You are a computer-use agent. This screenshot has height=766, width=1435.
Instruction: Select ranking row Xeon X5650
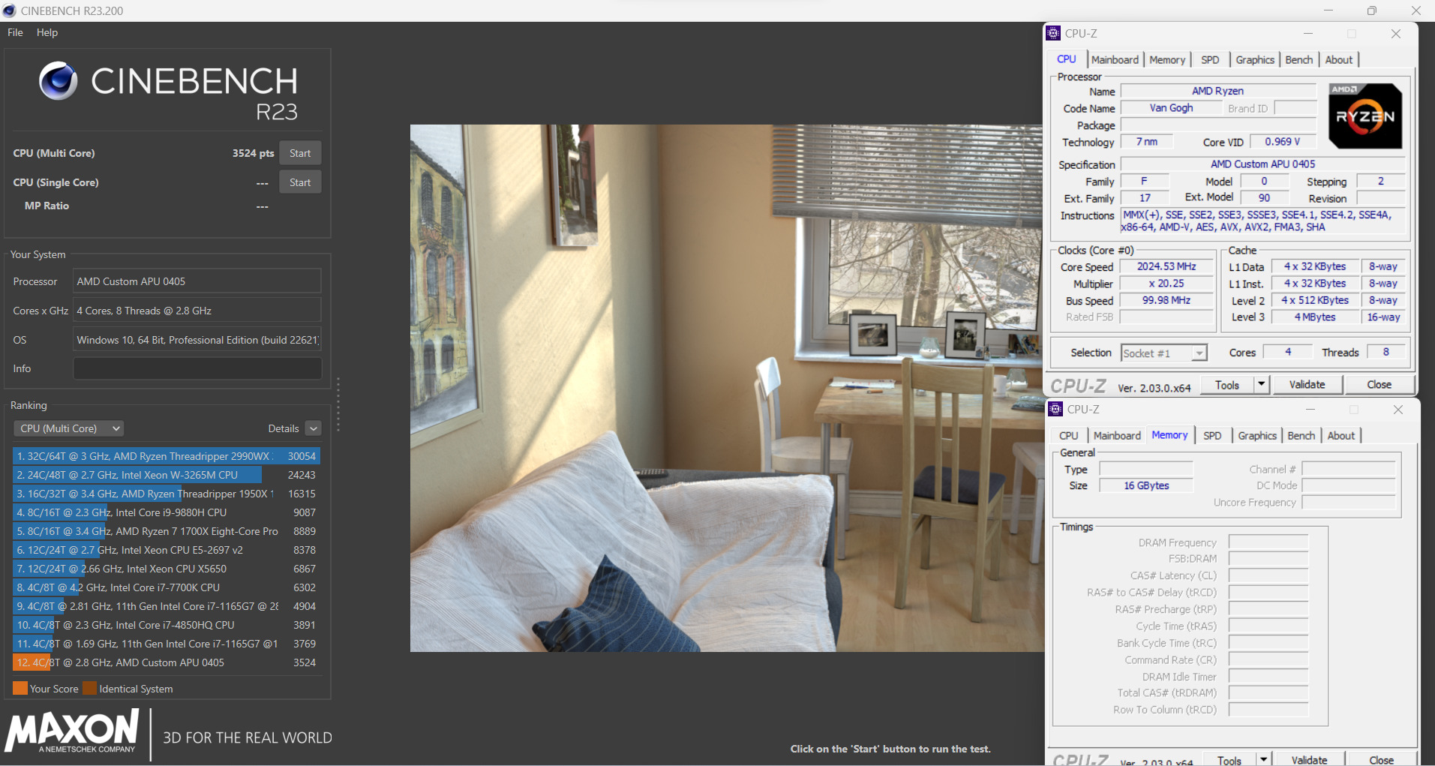[x=167, y=569]
